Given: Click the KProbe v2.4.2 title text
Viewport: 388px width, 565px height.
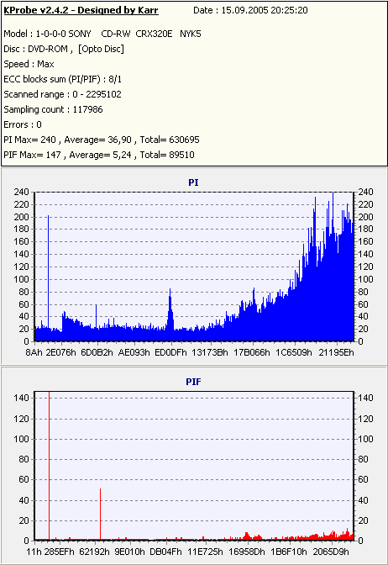Looking at the screenshot, I should [x=81, y=10].
